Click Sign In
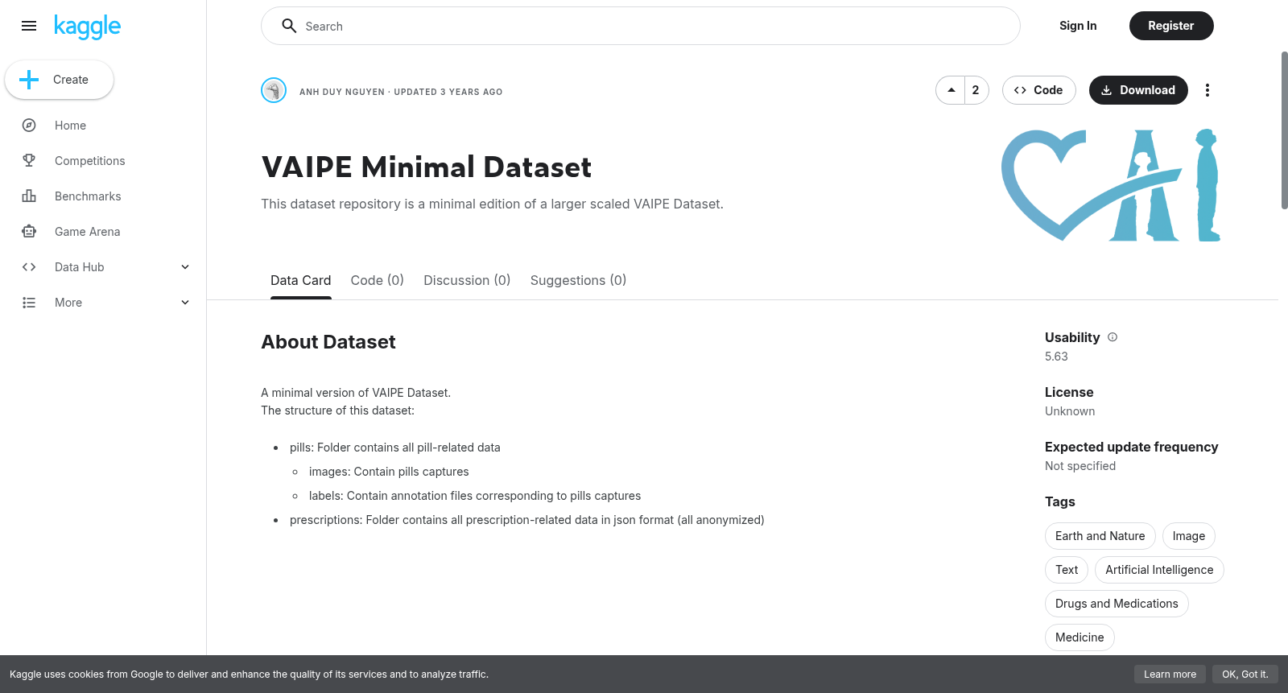The width and height of the screenshot is (1288, 693). (x=1078, y=26)
